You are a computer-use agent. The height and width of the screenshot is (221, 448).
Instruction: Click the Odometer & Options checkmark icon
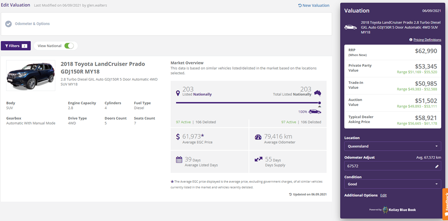tap(8, 24)
